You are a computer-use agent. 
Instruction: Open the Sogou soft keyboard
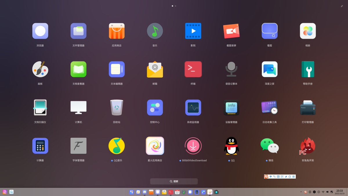pos(278,177)
